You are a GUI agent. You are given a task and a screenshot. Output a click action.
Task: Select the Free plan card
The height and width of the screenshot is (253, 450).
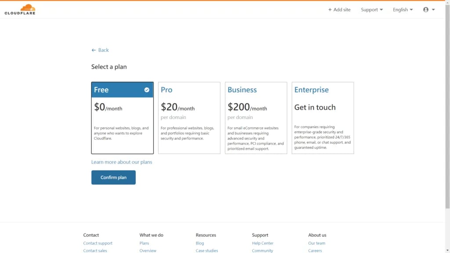click(122, 118)
